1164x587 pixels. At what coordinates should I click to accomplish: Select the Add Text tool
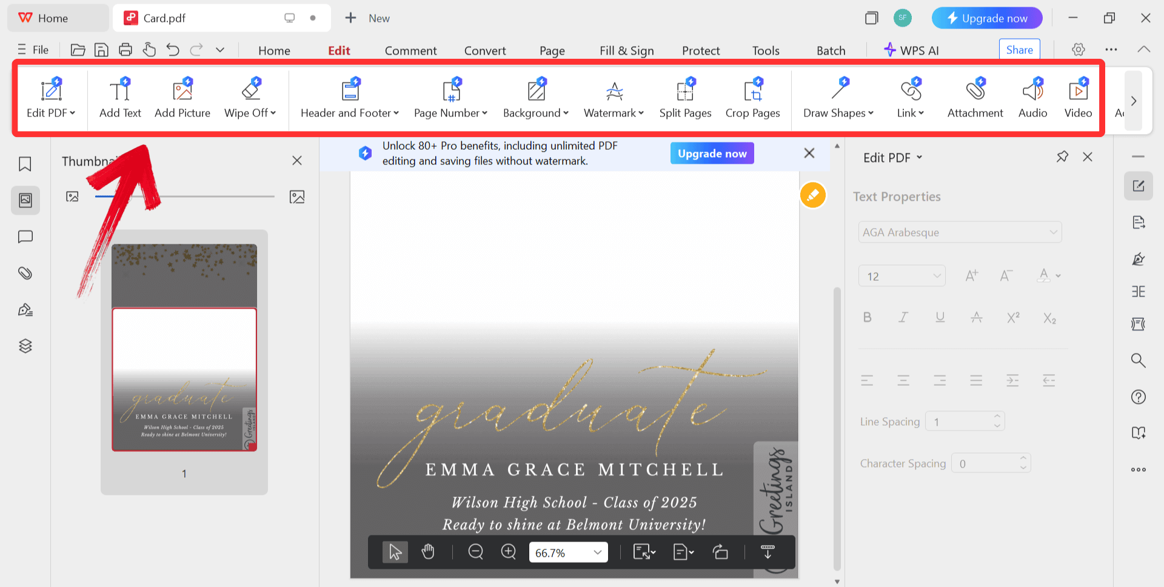[120, 98]
